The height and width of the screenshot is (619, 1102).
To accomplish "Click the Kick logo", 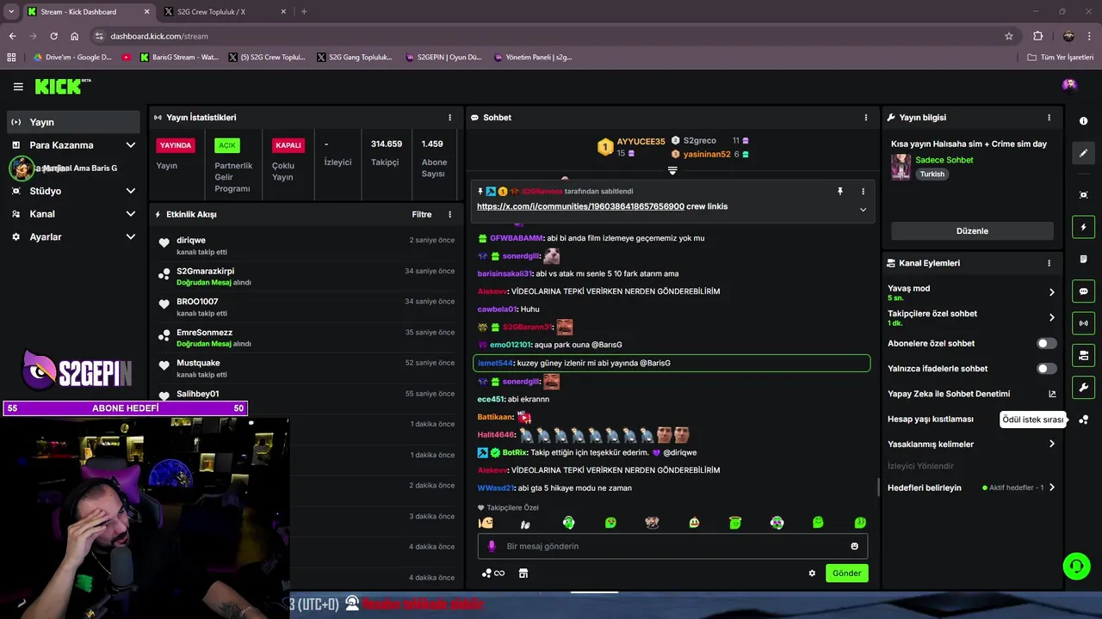I will click(63, 86).
